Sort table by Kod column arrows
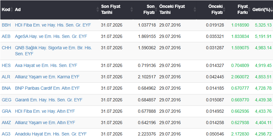The height and width of the screenshot is (138, 273). tap(12, 9)
